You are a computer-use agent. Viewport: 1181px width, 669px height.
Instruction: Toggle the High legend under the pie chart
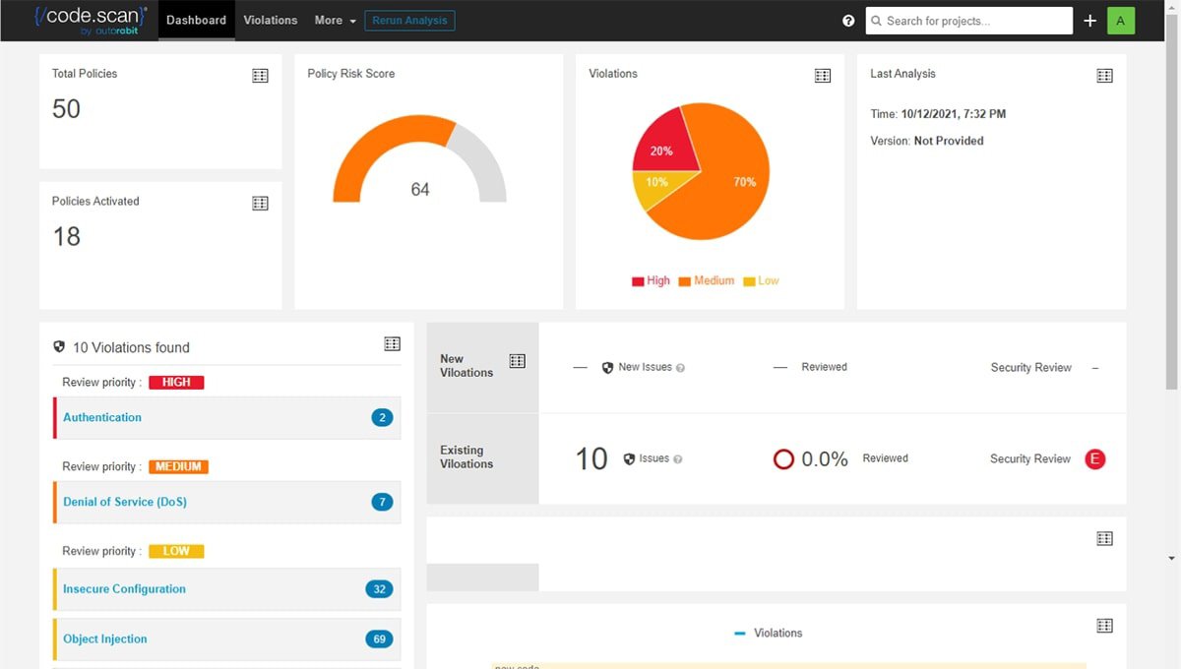point(651,280)
